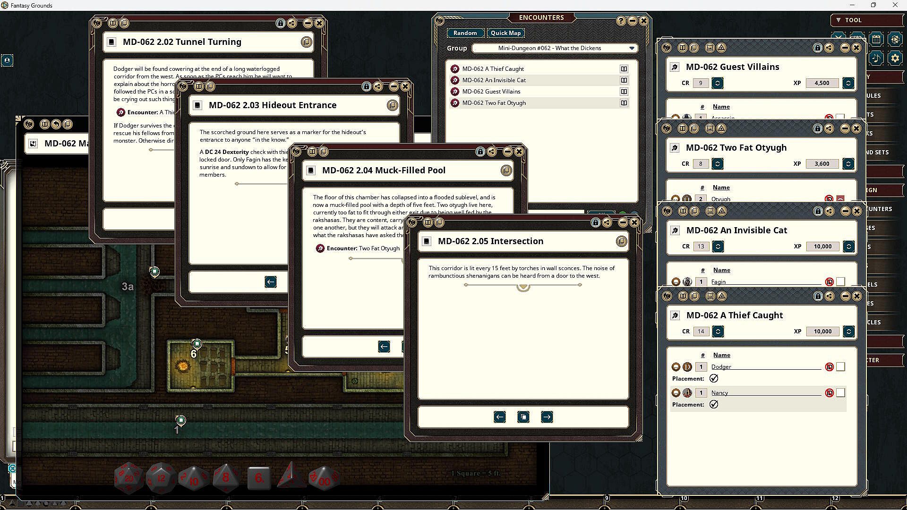907x510 pixels.
Task: Toggle Dodger placement checkmark
Action: point(714,379)
